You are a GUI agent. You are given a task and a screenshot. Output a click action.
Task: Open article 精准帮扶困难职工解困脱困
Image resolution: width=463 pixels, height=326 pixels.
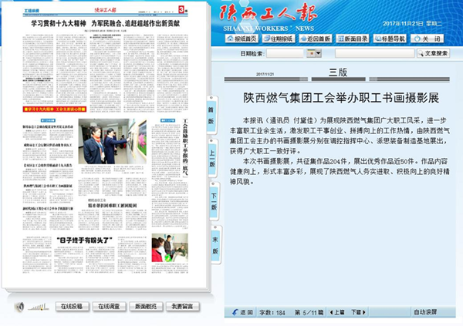113,205
